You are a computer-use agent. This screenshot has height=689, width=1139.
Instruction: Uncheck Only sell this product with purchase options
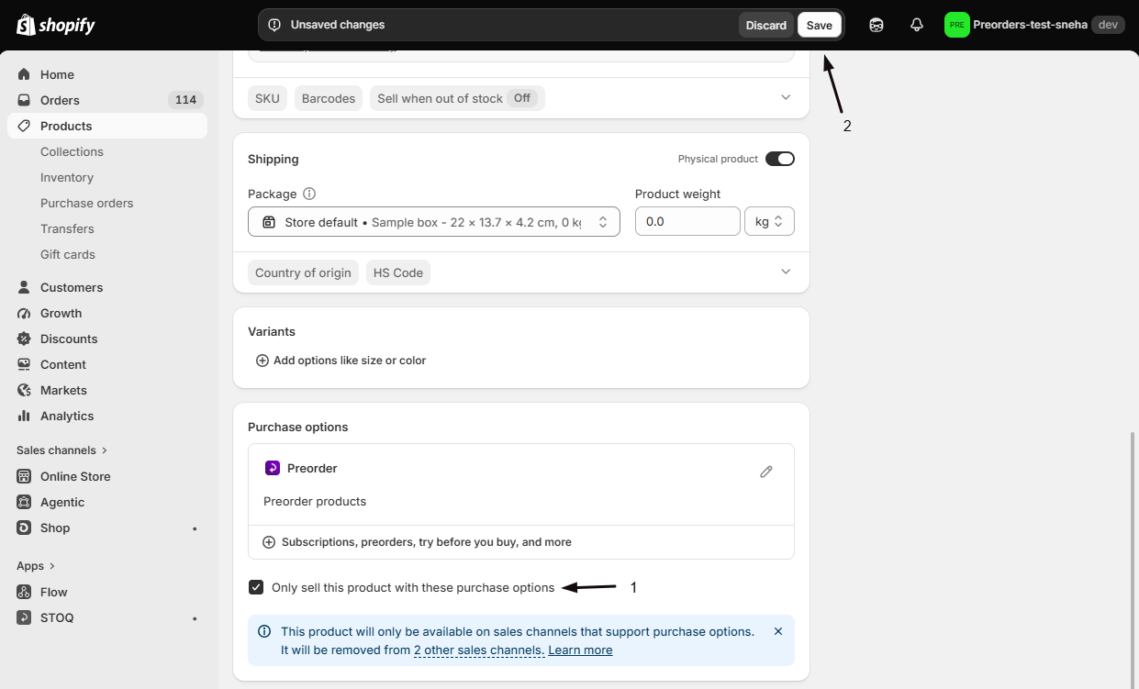point(256,587)
